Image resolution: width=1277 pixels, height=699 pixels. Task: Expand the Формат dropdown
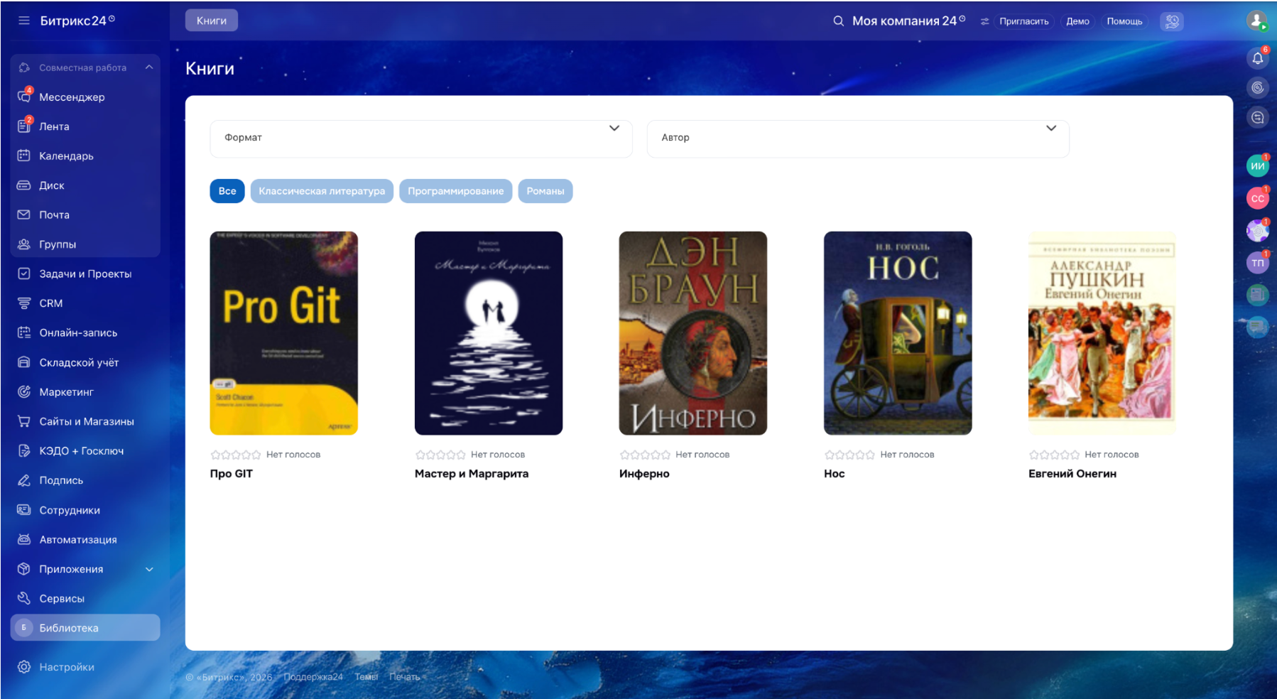tap(421, 139)
